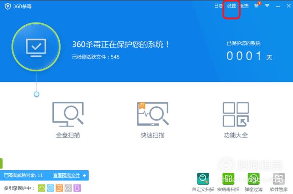Click the blue cyan engine icon

pyautogui.click(x=50, y=188)
